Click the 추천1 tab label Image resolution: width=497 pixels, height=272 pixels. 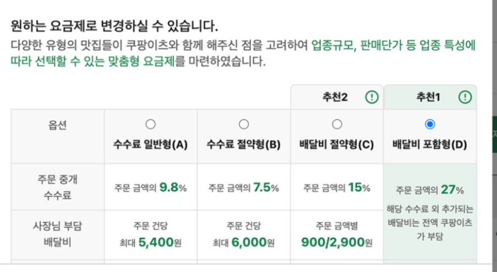click(x=428, y=97)
